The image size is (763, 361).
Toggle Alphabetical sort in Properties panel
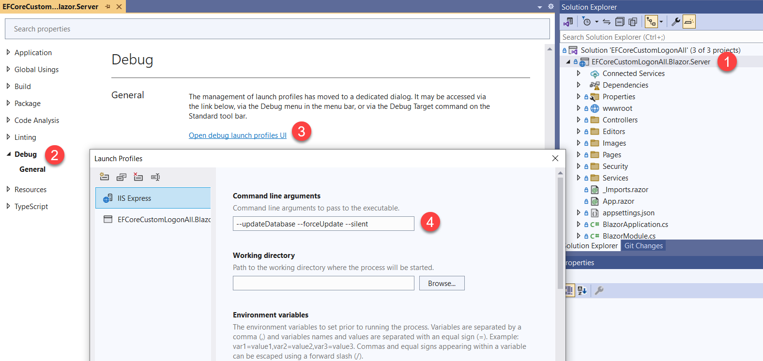click(582, 290)
